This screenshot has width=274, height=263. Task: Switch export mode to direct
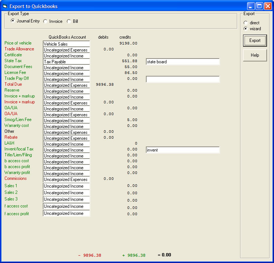pos(246,23)
